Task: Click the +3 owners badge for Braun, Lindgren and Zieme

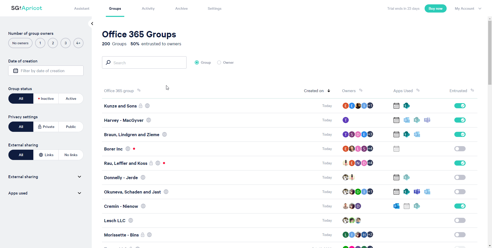Action: (x=370, y=134)
